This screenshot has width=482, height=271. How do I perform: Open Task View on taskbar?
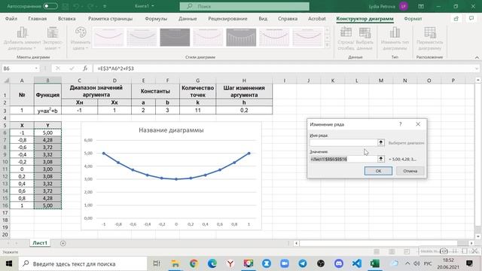pyautogui.click(x=157, y=263)
